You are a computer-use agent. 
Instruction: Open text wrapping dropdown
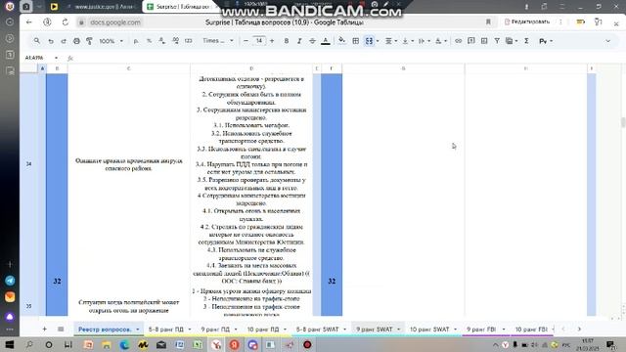click(424, 41)
